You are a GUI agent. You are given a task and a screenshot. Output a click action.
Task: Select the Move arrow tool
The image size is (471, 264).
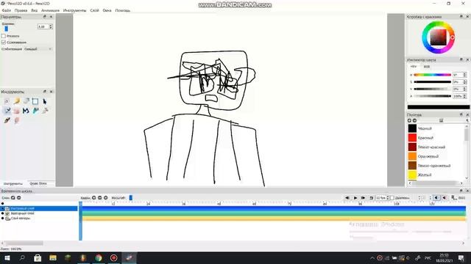(x=45, y=101)
